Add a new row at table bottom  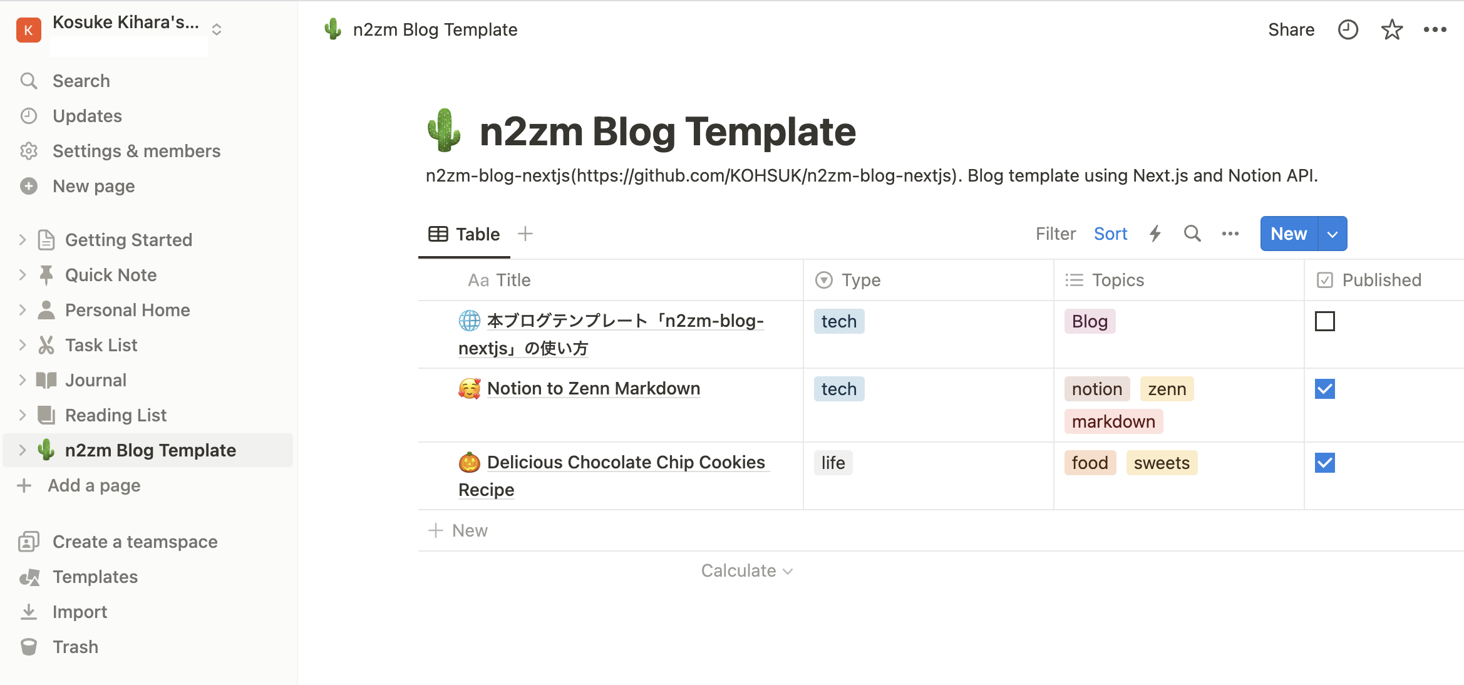point(458,530)
